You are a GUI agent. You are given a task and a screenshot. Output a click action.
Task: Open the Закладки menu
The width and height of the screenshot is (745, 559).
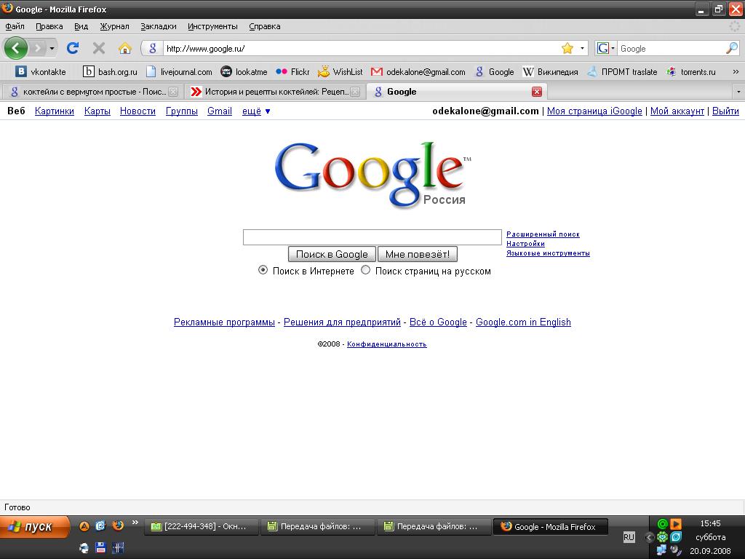pyautogui.click(x=158, y=27)
